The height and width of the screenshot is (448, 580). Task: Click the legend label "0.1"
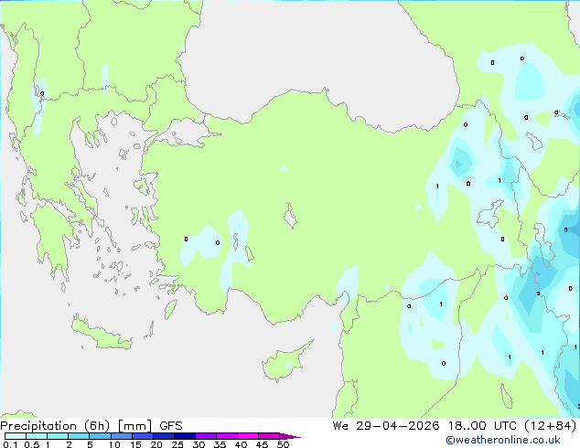(10, 444)
